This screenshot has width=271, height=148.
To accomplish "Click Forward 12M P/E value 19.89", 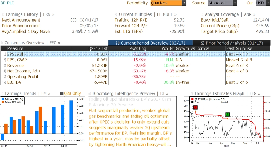I will point(179,26).
